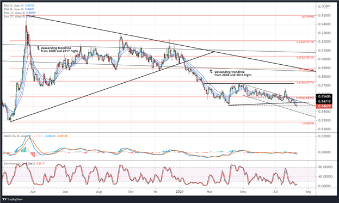Click the arrow icon beside the 2017 highs note

click(x=39, y=47)
